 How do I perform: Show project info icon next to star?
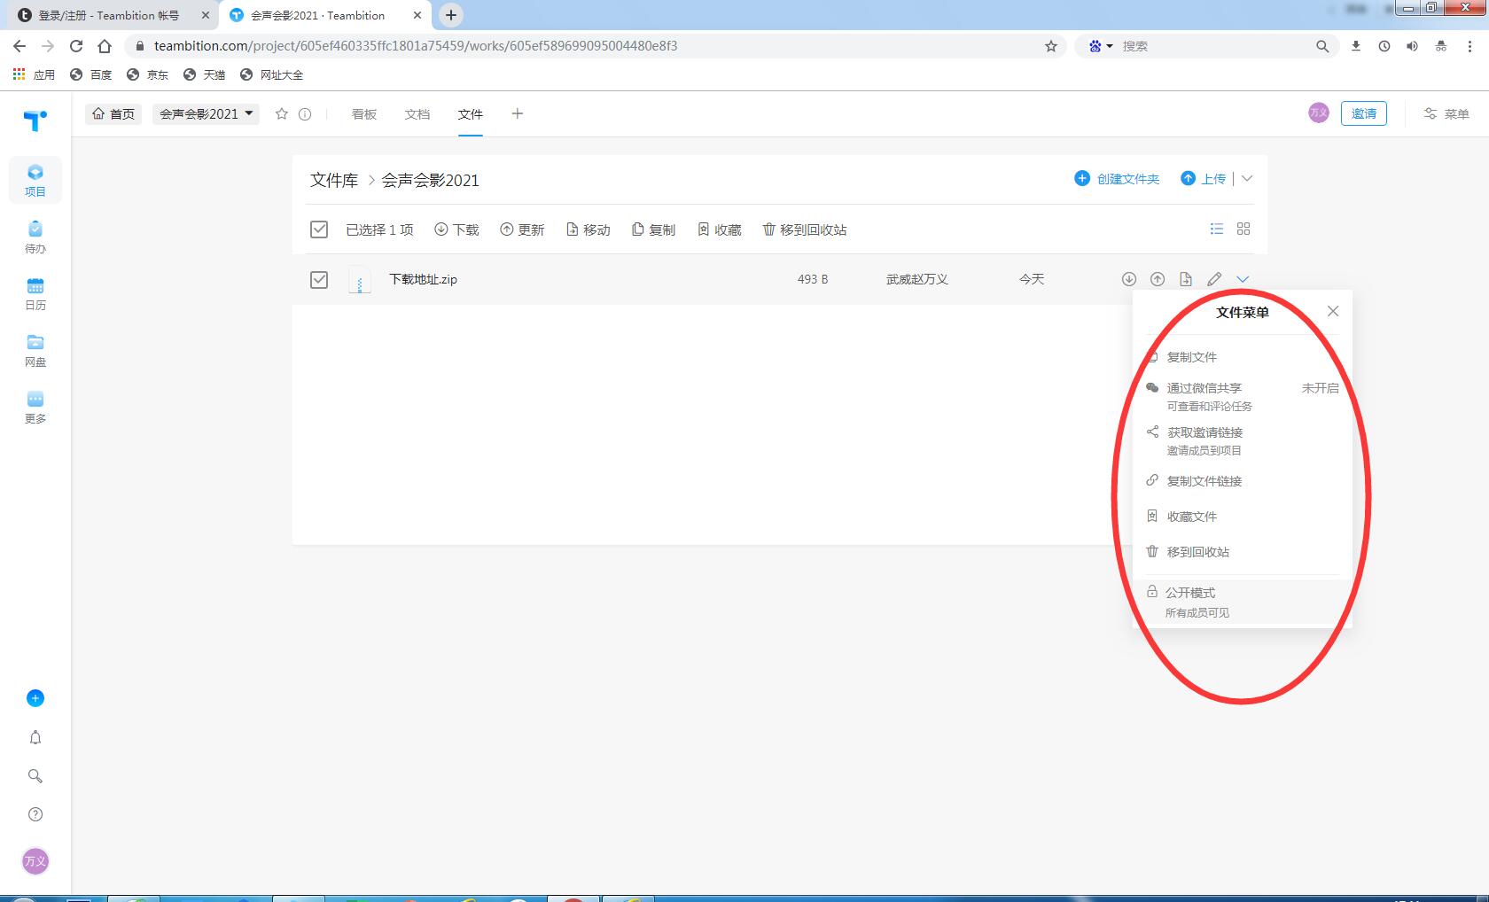[305, 113]
